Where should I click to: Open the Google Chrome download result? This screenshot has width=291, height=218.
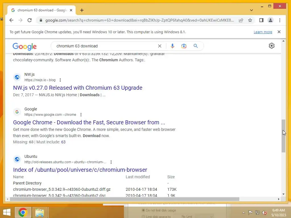(x=89, y=122)
